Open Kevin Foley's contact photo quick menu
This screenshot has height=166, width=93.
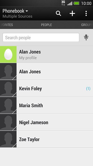8,88
